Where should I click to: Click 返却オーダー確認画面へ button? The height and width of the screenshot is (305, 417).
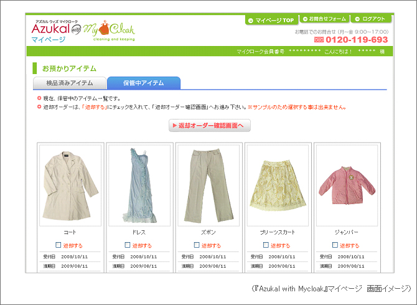210,126
